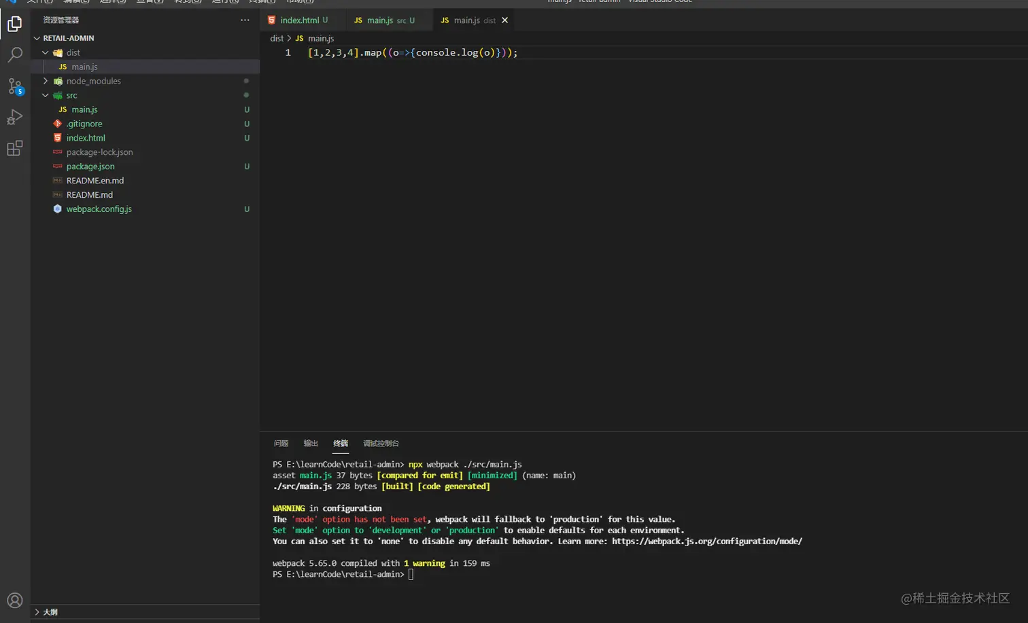Screen dimensions: 1028x623
Task: Close the main.js dist editor tab
Action: 504,20
